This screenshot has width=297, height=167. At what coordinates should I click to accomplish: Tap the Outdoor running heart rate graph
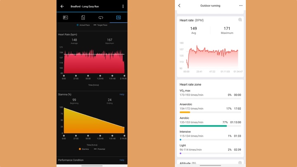tap(212, 57)
